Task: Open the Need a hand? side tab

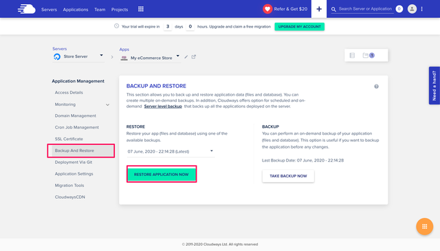Action: point(434,86)
